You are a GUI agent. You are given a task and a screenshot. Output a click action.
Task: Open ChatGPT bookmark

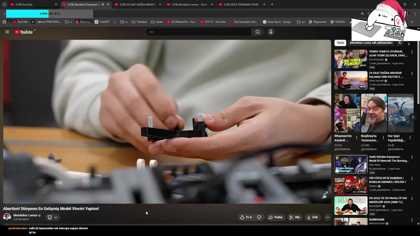point(102,22)
